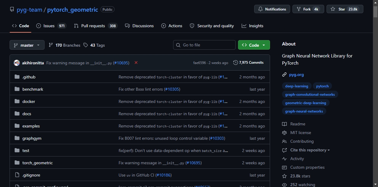
Task: Click the red failed status X icon
Action: click(136, 63)
